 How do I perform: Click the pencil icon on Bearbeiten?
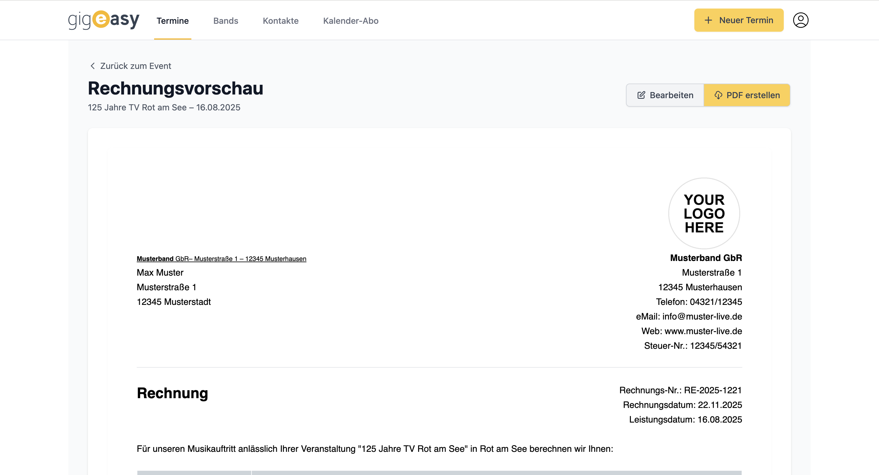(x=642, y=95)
